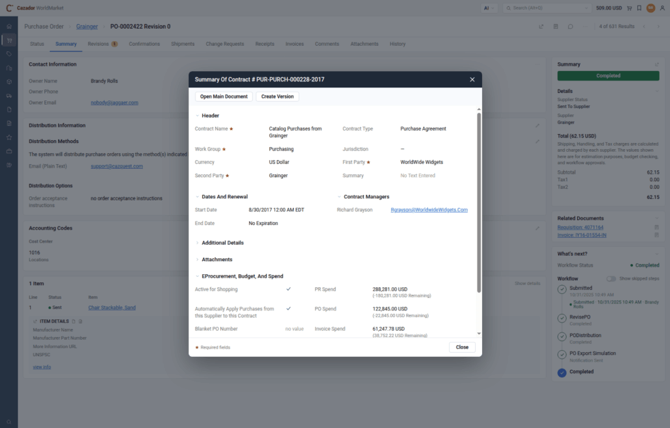Screen dimensions: 670x428
Task: Switch to Invoices tab
Action: tap(295, 44)
